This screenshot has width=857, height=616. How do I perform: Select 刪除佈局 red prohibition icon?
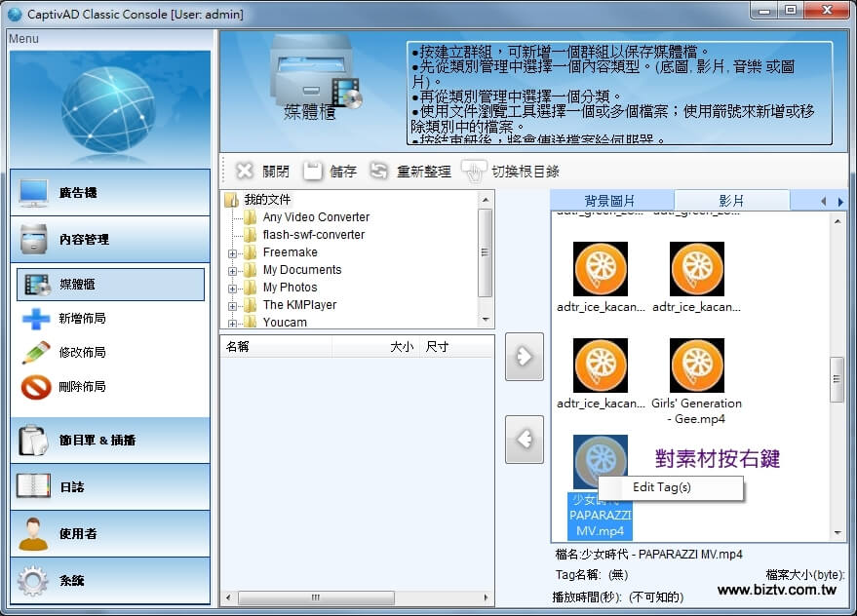tap(36, 387)
